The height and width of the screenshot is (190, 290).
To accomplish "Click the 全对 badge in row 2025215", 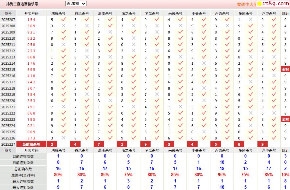I will 285,70.
